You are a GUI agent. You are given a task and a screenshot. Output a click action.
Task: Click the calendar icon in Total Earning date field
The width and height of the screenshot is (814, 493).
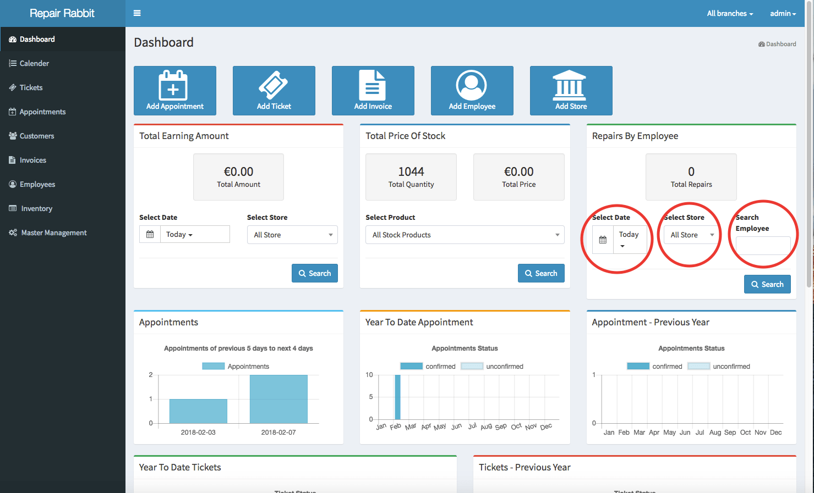[x=150, y=235]
